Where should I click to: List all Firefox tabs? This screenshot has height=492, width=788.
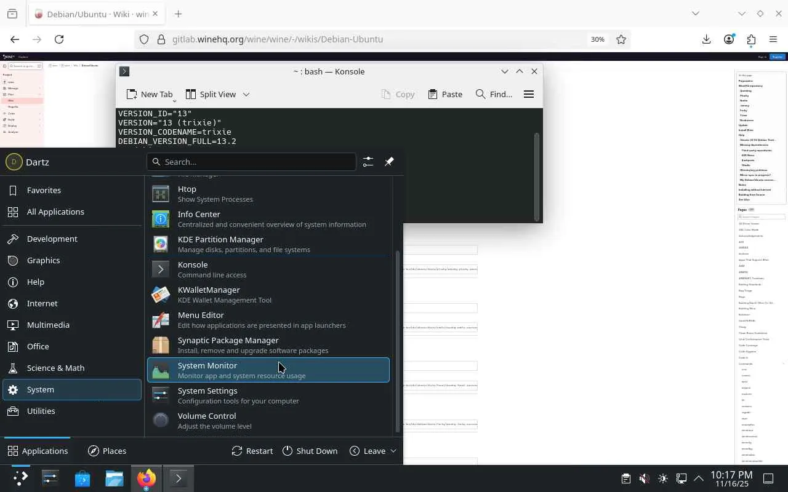696,14
